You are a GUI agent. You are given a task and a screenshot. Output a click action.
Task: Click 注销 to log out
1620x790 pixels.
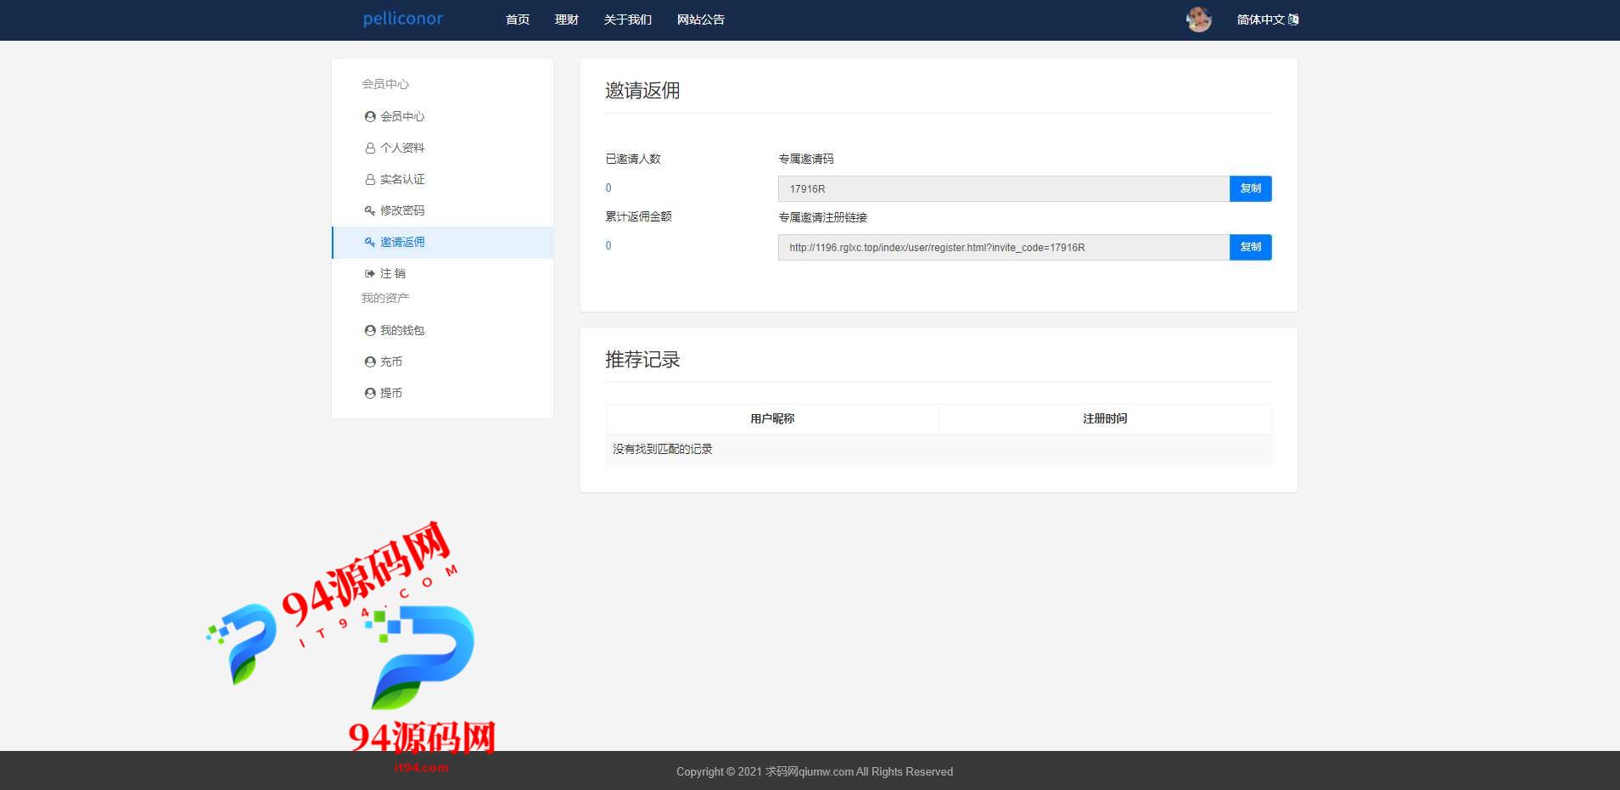point(442,273)
